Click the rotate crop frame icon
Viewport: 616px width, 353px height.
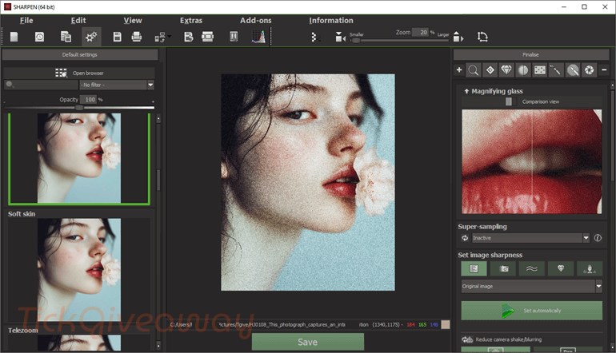(x=482, y=37)
